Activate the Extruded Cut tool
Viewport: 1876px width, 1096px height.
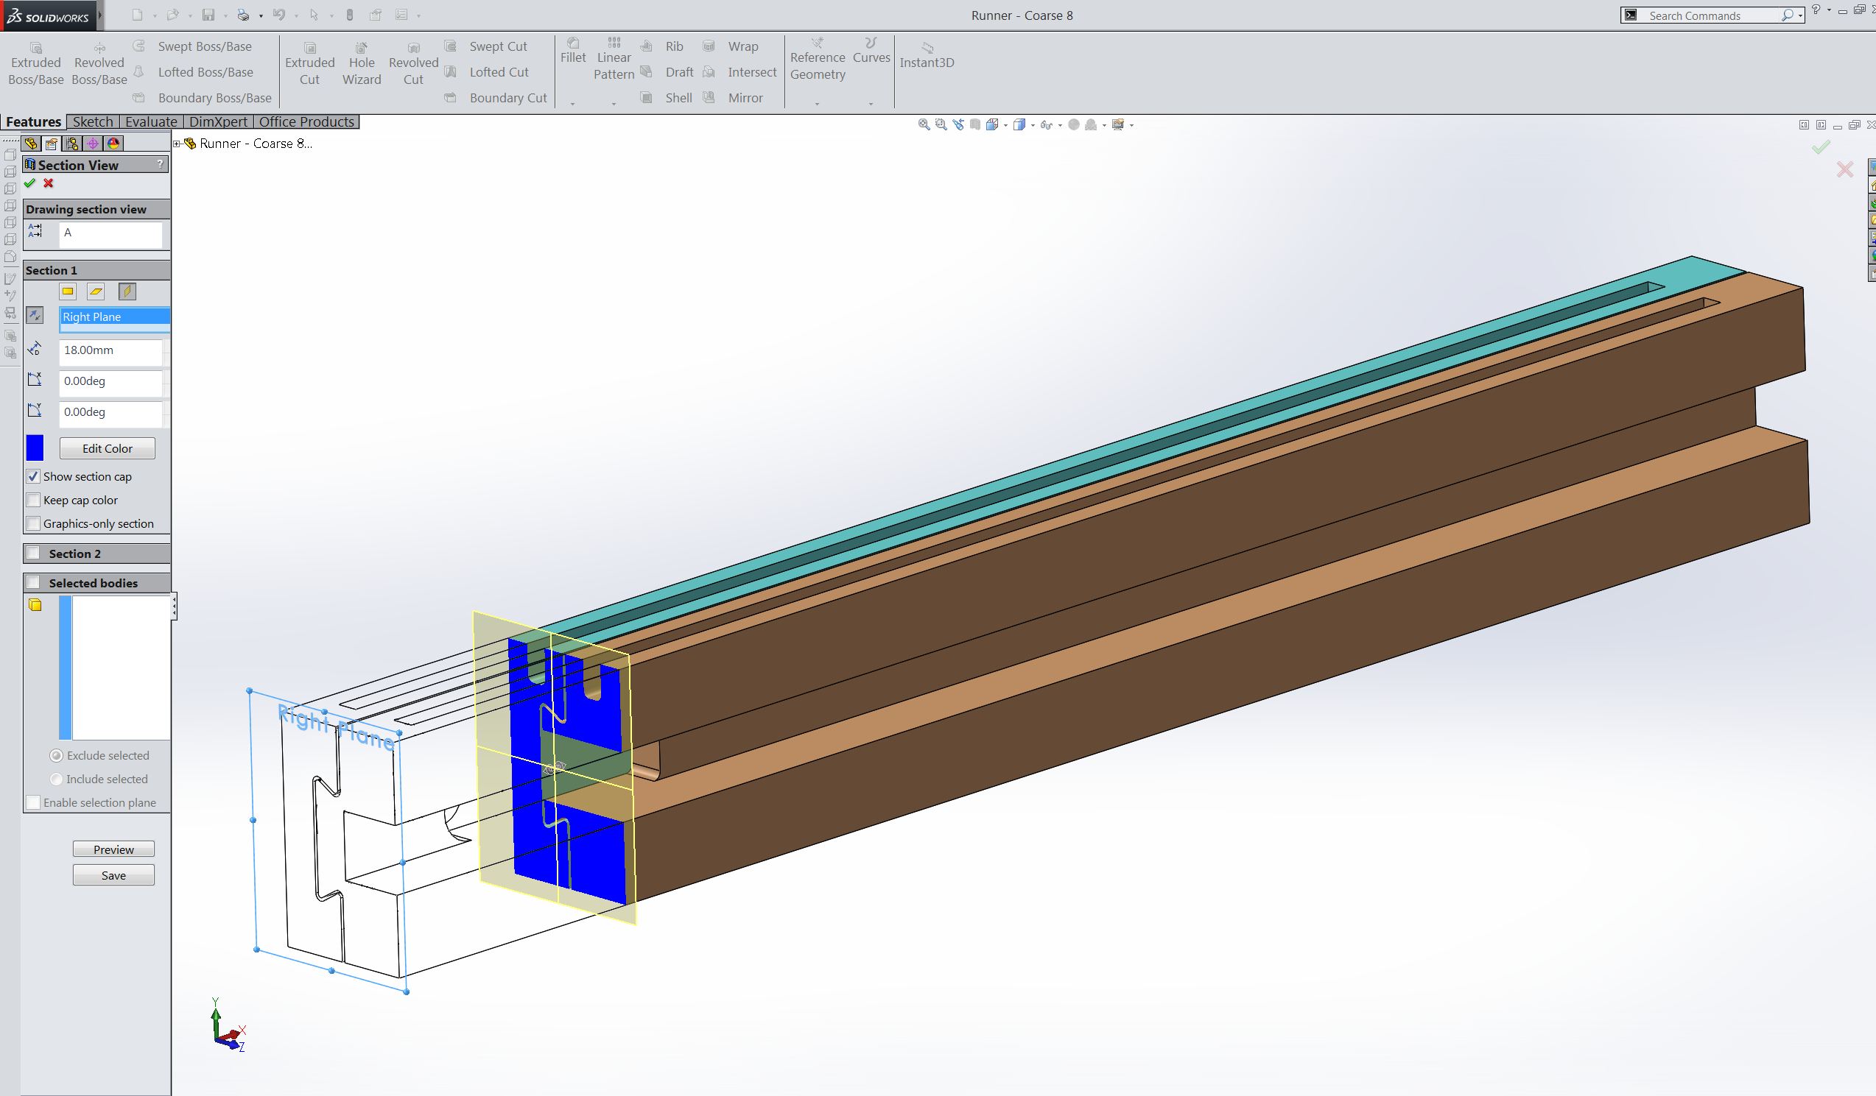point(309,63)
